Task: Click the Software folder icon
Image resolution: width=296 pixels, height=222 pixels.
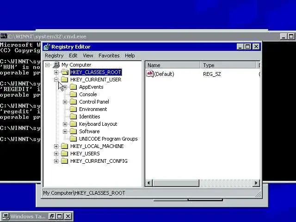Action: [73, 131]
